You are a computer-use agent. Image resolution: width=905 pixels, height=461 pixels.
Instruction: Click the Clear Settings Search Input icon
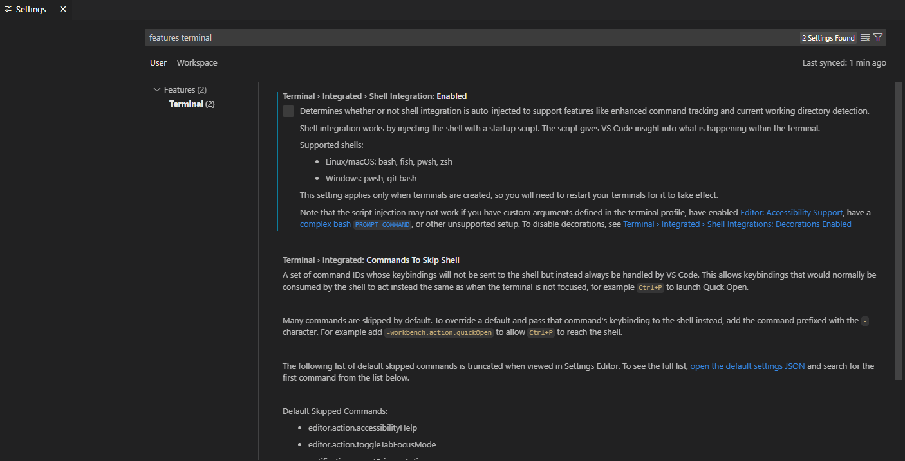pyautogui.click(x=865, y=37)
